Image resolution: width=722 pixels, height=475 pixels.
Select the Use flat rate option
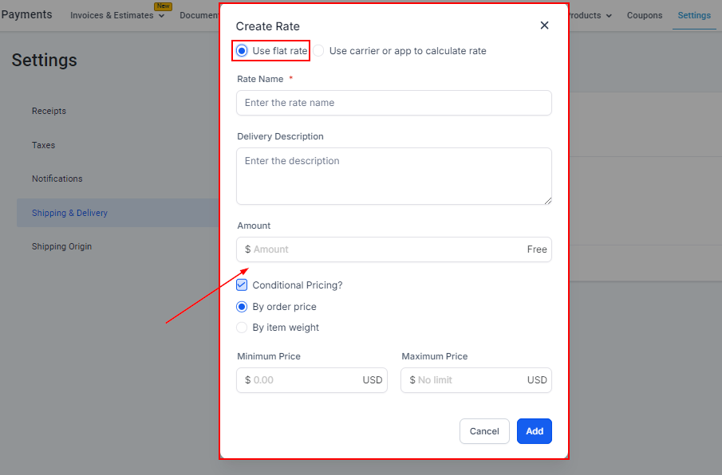click(242, 51)
